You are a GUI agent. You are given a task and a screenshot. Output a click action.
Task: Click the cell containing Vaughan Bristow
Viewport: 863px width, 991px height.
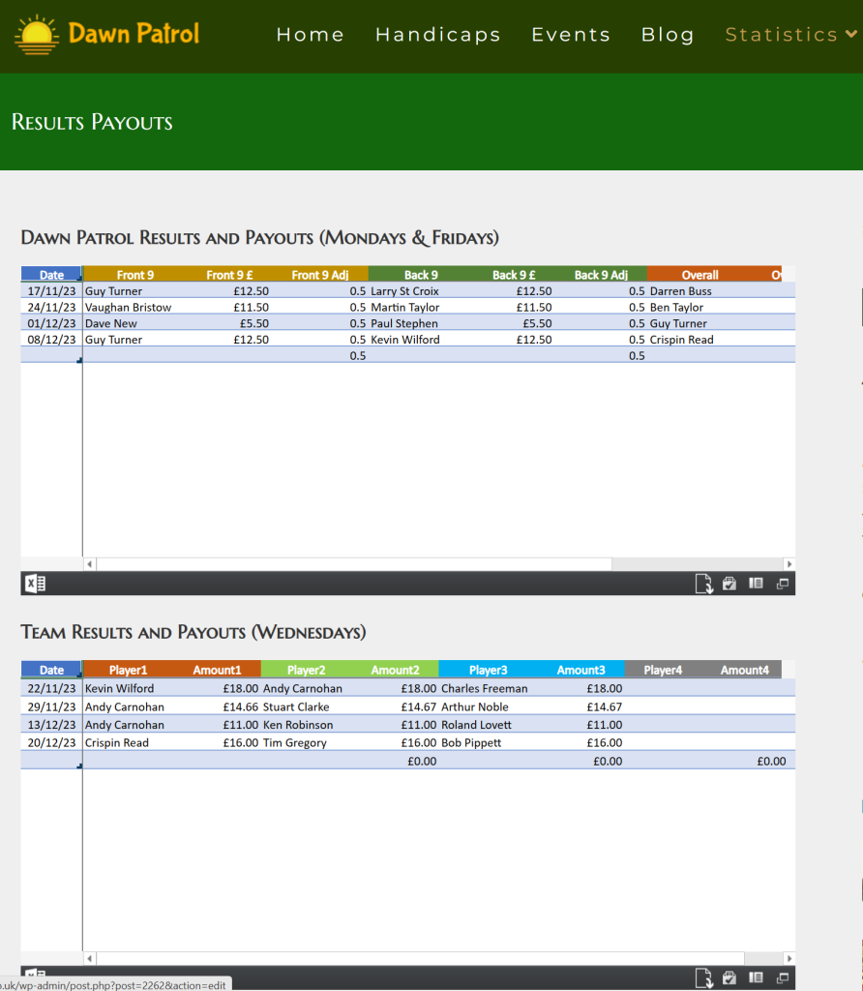coord(128,308)
